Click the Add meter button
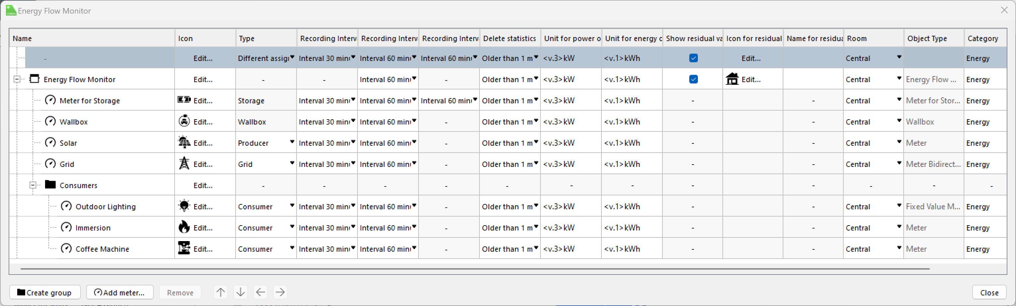 pyautogui.click(x=120, y=293)
